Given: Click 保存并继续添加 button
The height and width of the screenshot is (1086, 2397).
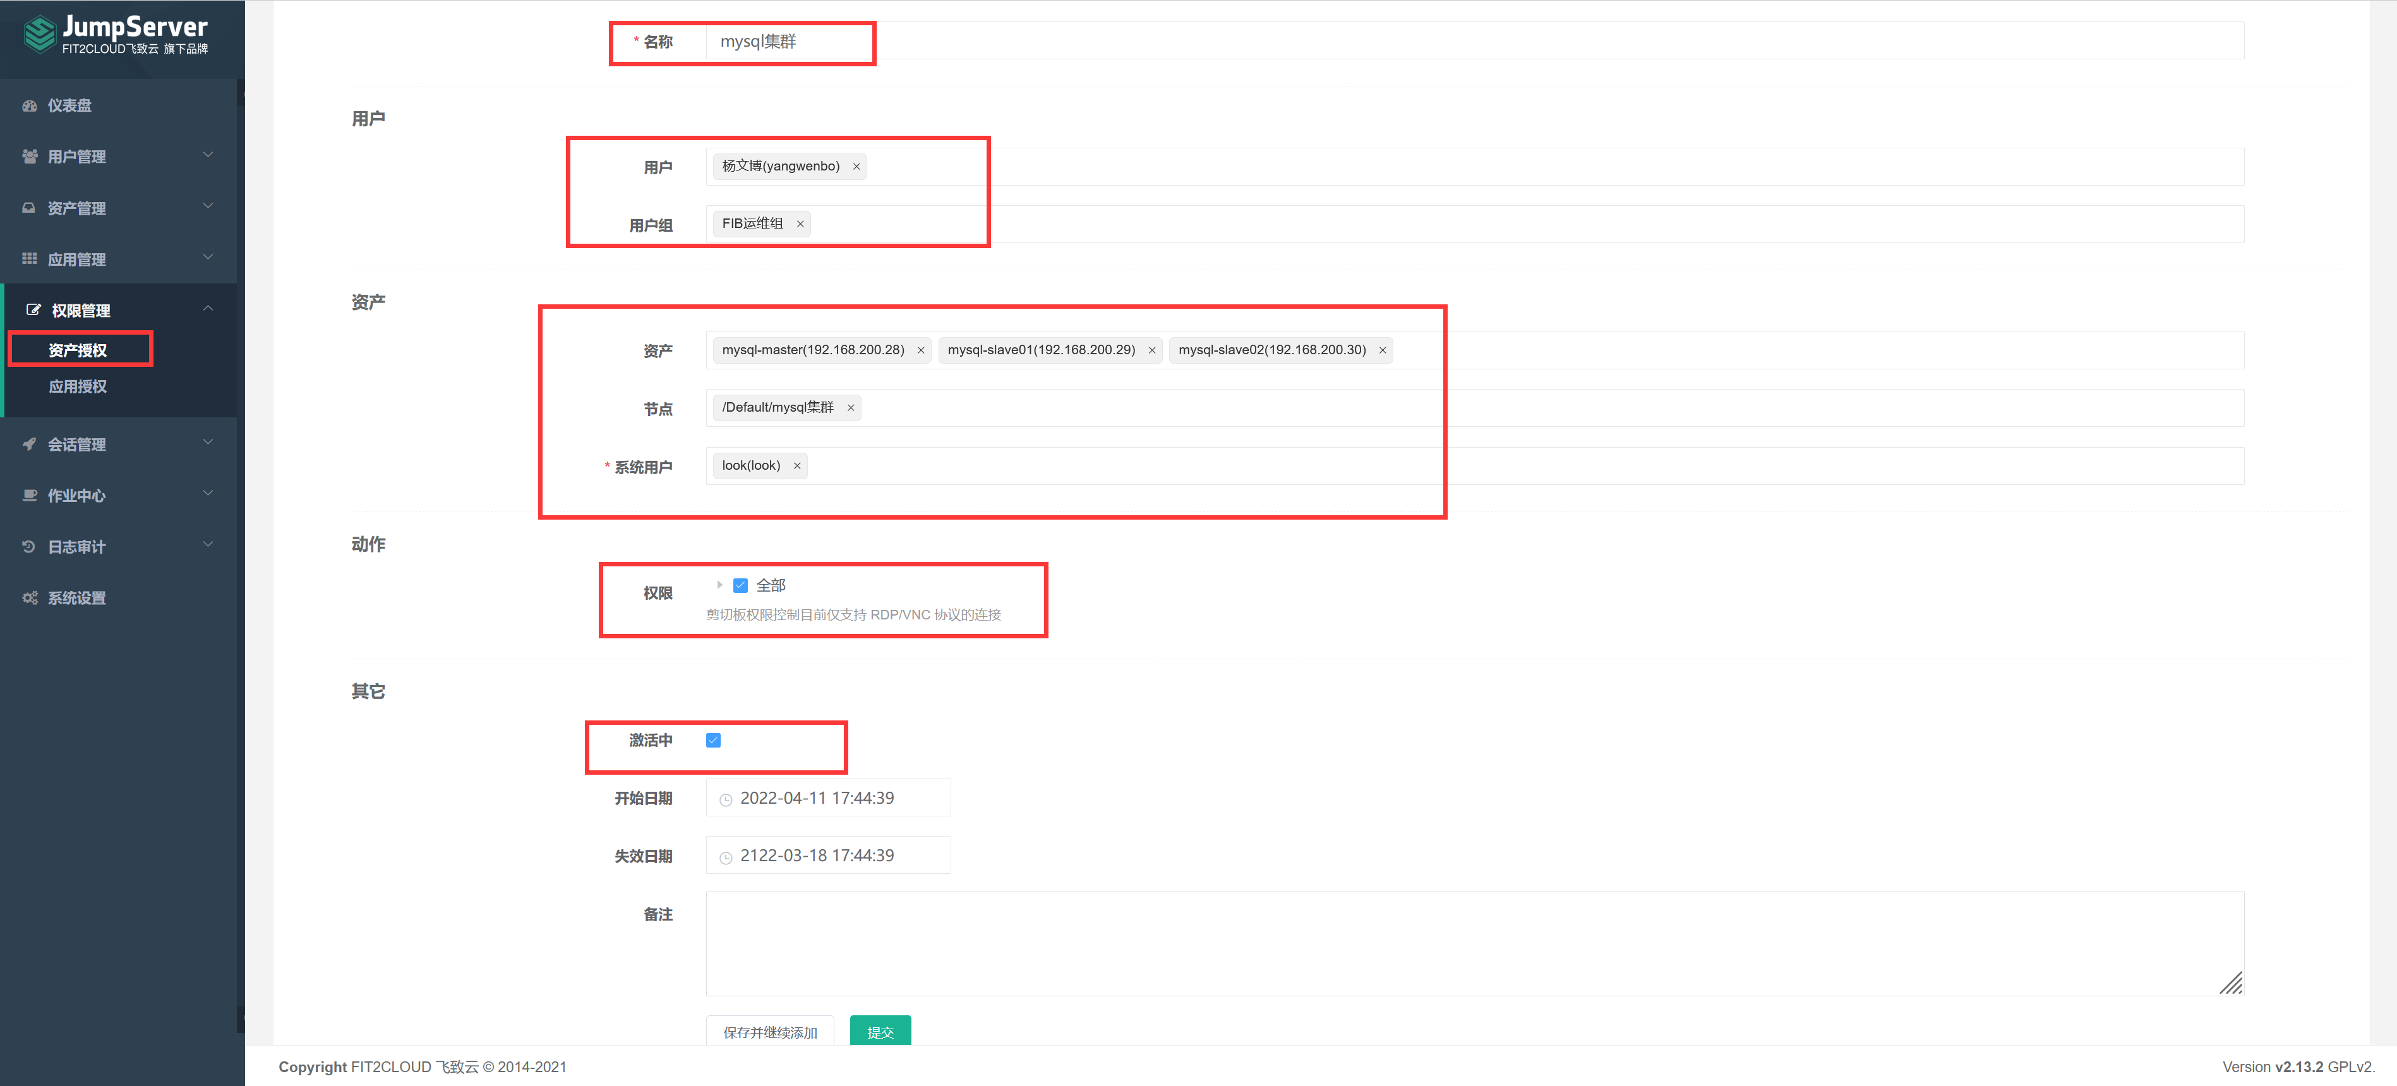Looking at the screenshot, I should point(769,1031).
